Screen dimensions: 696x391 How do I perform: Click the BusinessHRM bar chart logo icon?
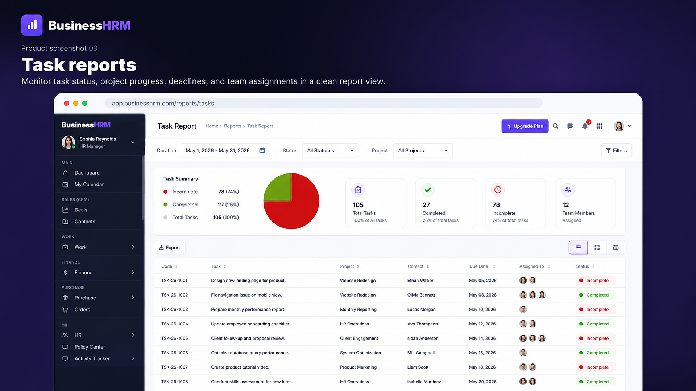32,25
